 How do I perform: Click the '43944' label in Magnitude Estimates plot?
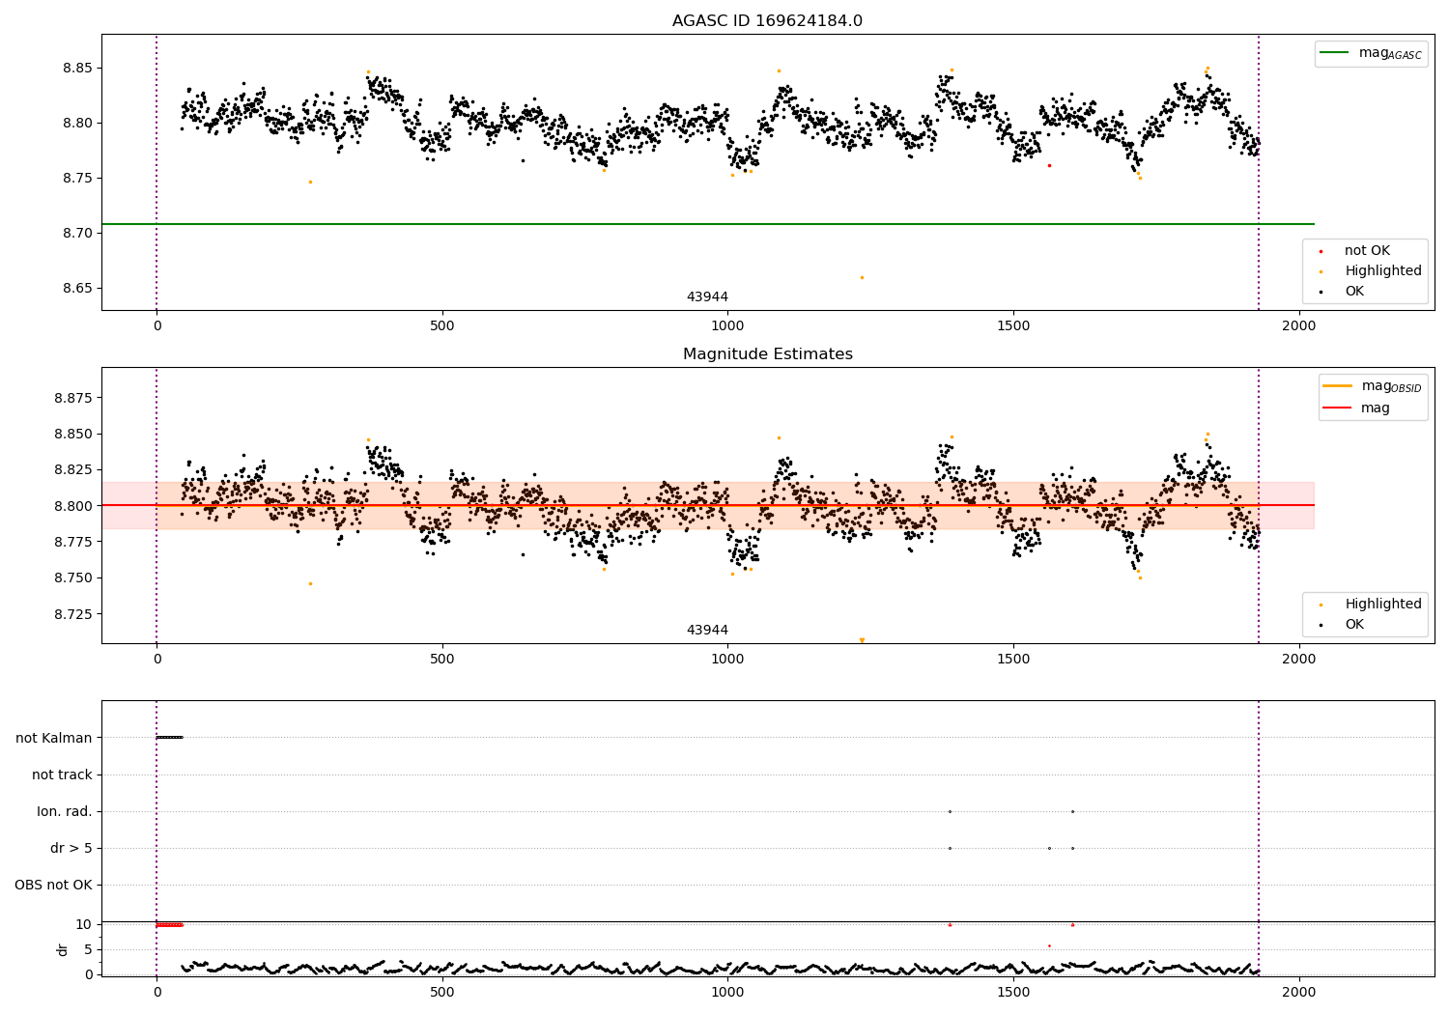707,630
